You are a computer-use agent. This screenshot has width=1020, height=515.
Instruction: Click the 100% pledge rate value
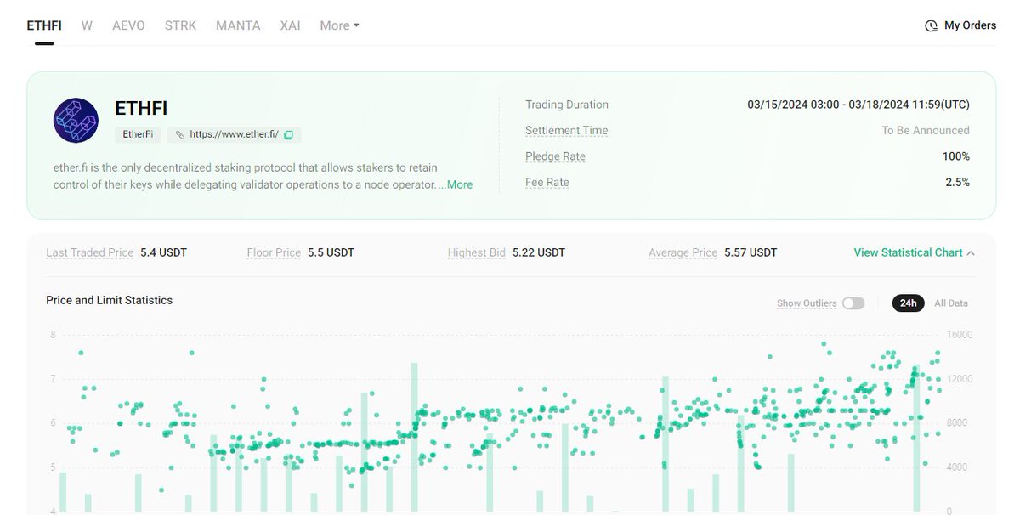click(x=956, y=156)
